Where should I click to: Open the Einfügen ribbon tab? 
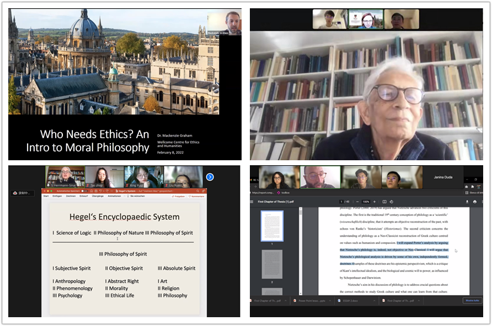pos(57,196)
